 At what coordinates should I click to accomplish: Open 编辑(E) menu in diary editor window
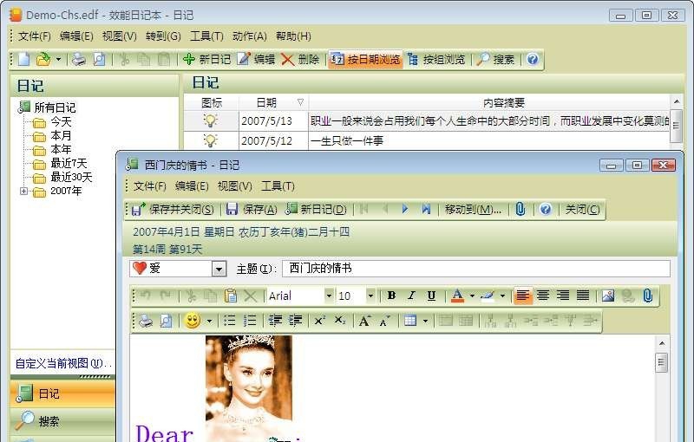pyautogui.click(x=191, y=186)
